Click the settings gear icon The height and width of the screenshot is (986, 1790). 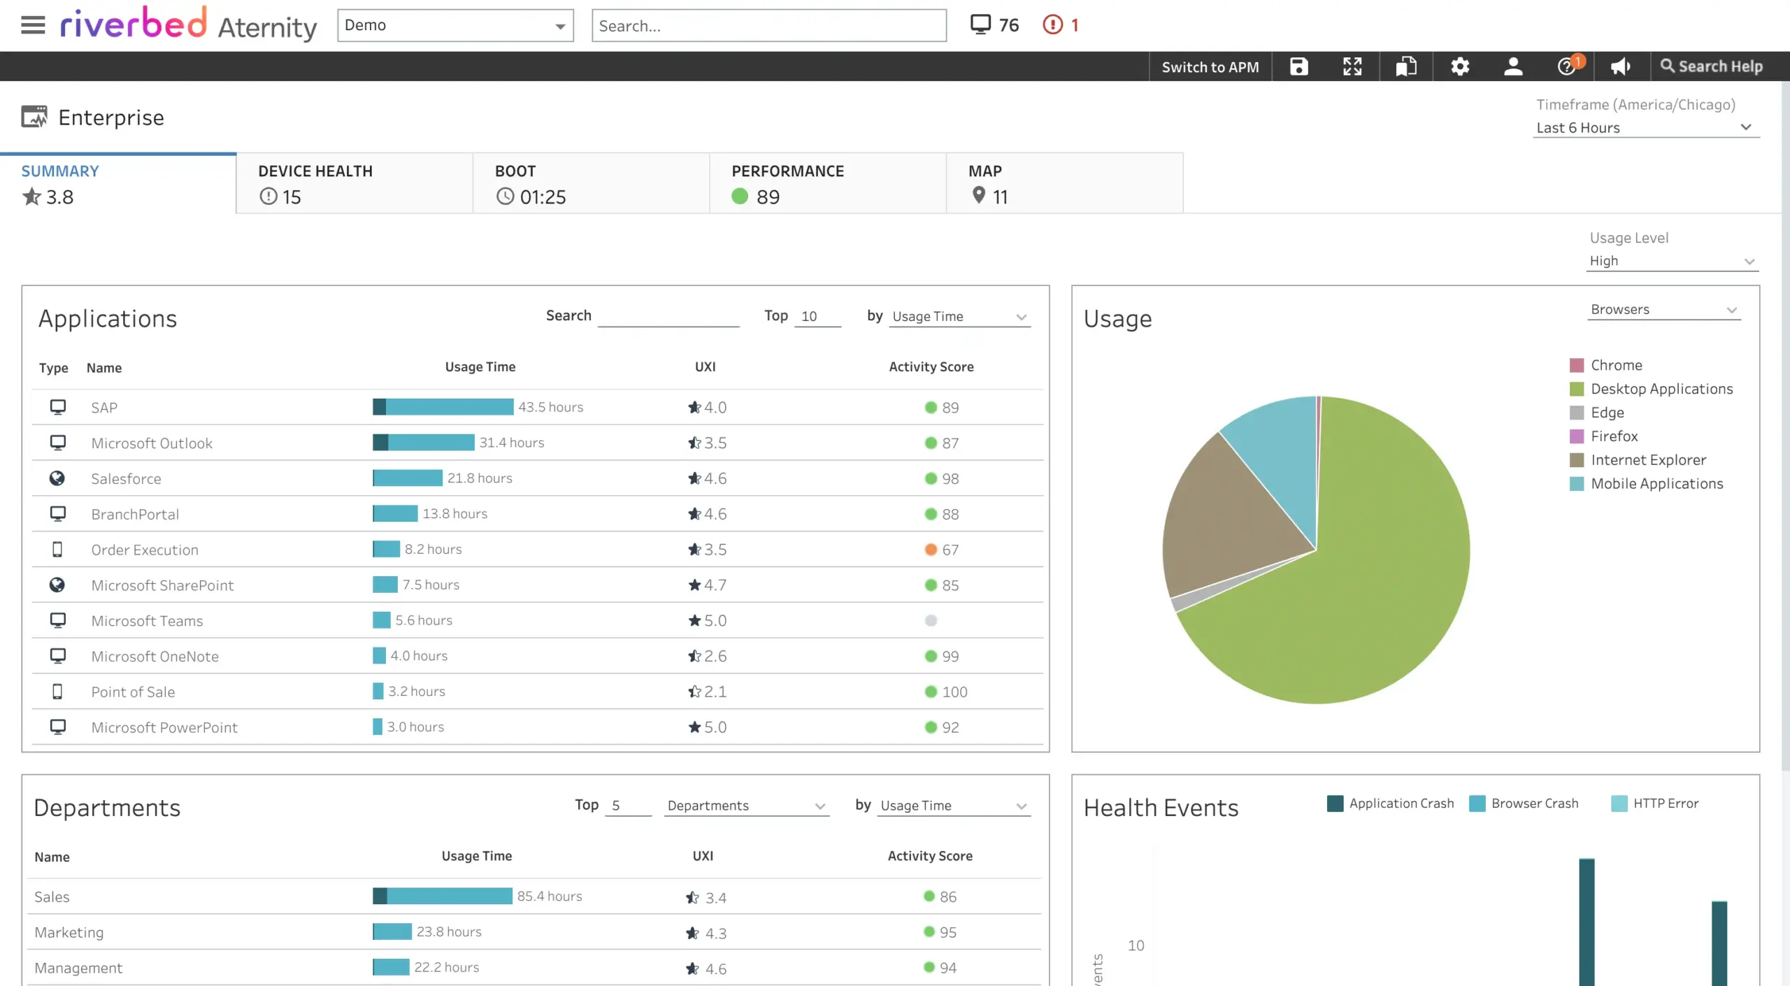pyautogui.click(x=1460, y=66)
